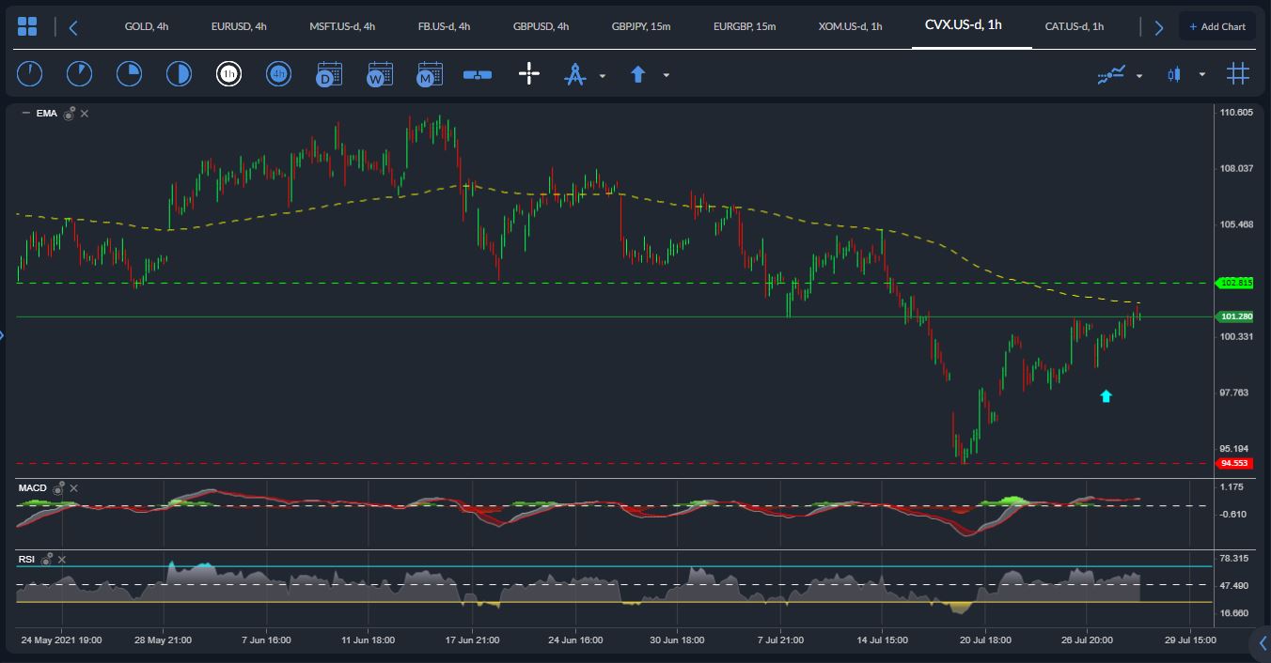This screenshot has width=1271, height=663.
Task: Click the grid hash icon in toolbar
Action: coord(1238,73)
